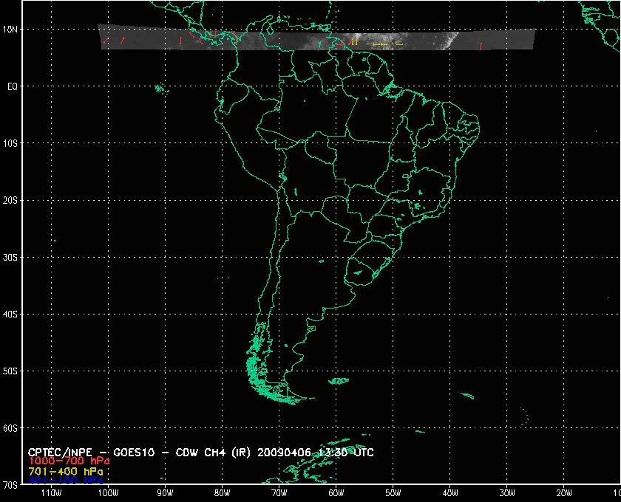Click the South Georgia island outline
Viewport: 621px width, 502px height.
pos(466,396)
